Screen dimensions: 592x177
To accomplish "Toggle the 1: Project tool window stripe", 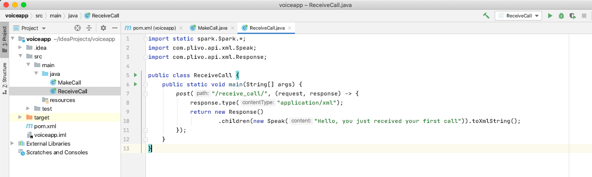I will [4, 40].
